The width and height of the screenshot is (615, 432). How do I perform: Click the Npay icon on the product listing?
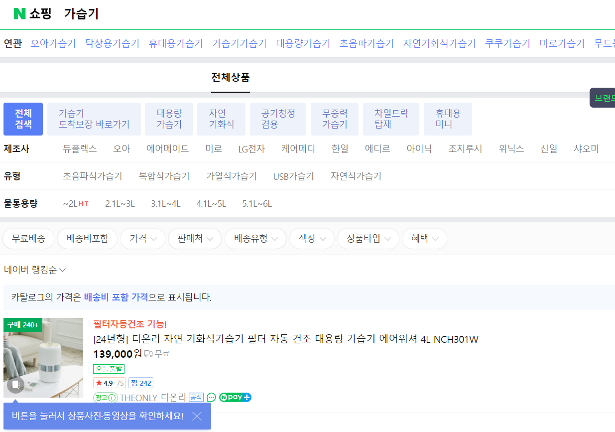(235, 397)
